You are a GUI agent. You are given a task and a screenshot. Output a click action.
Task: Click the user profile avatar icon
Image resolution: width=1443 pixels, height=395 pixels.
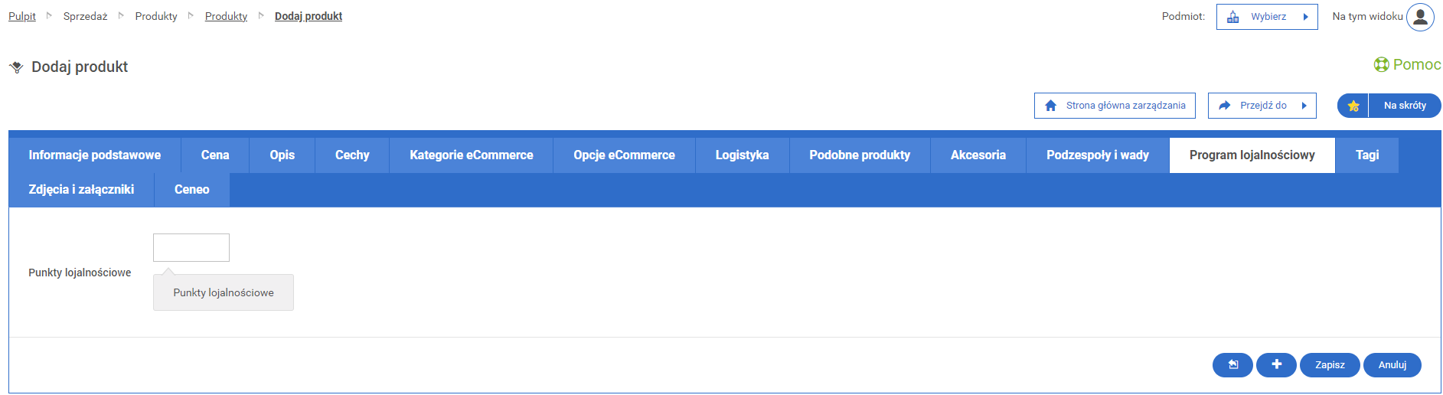(1420, 17)
